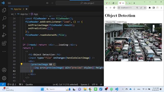164x92 pixels.
Task: Click the zoom magnifier icon in address bar
Action: (137, 8)
